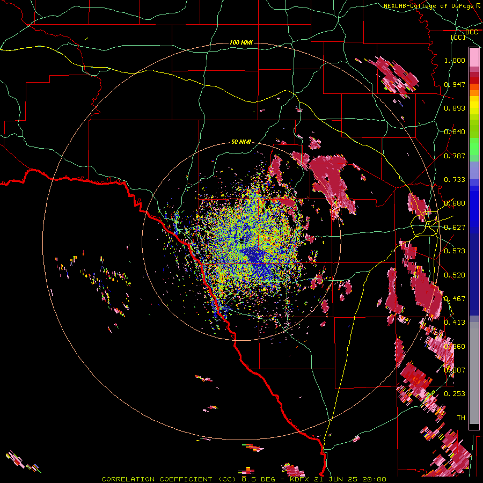Click the 0.680 scale value

pos(455,203)
